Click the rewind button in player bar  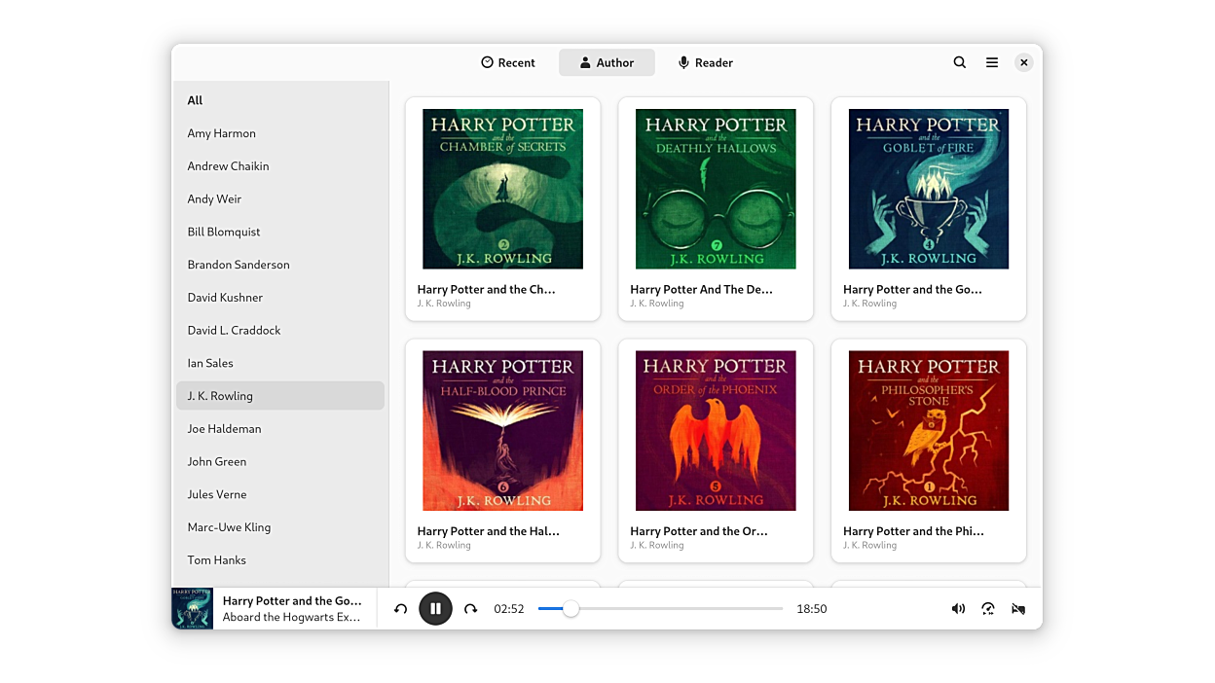point(400,609)
